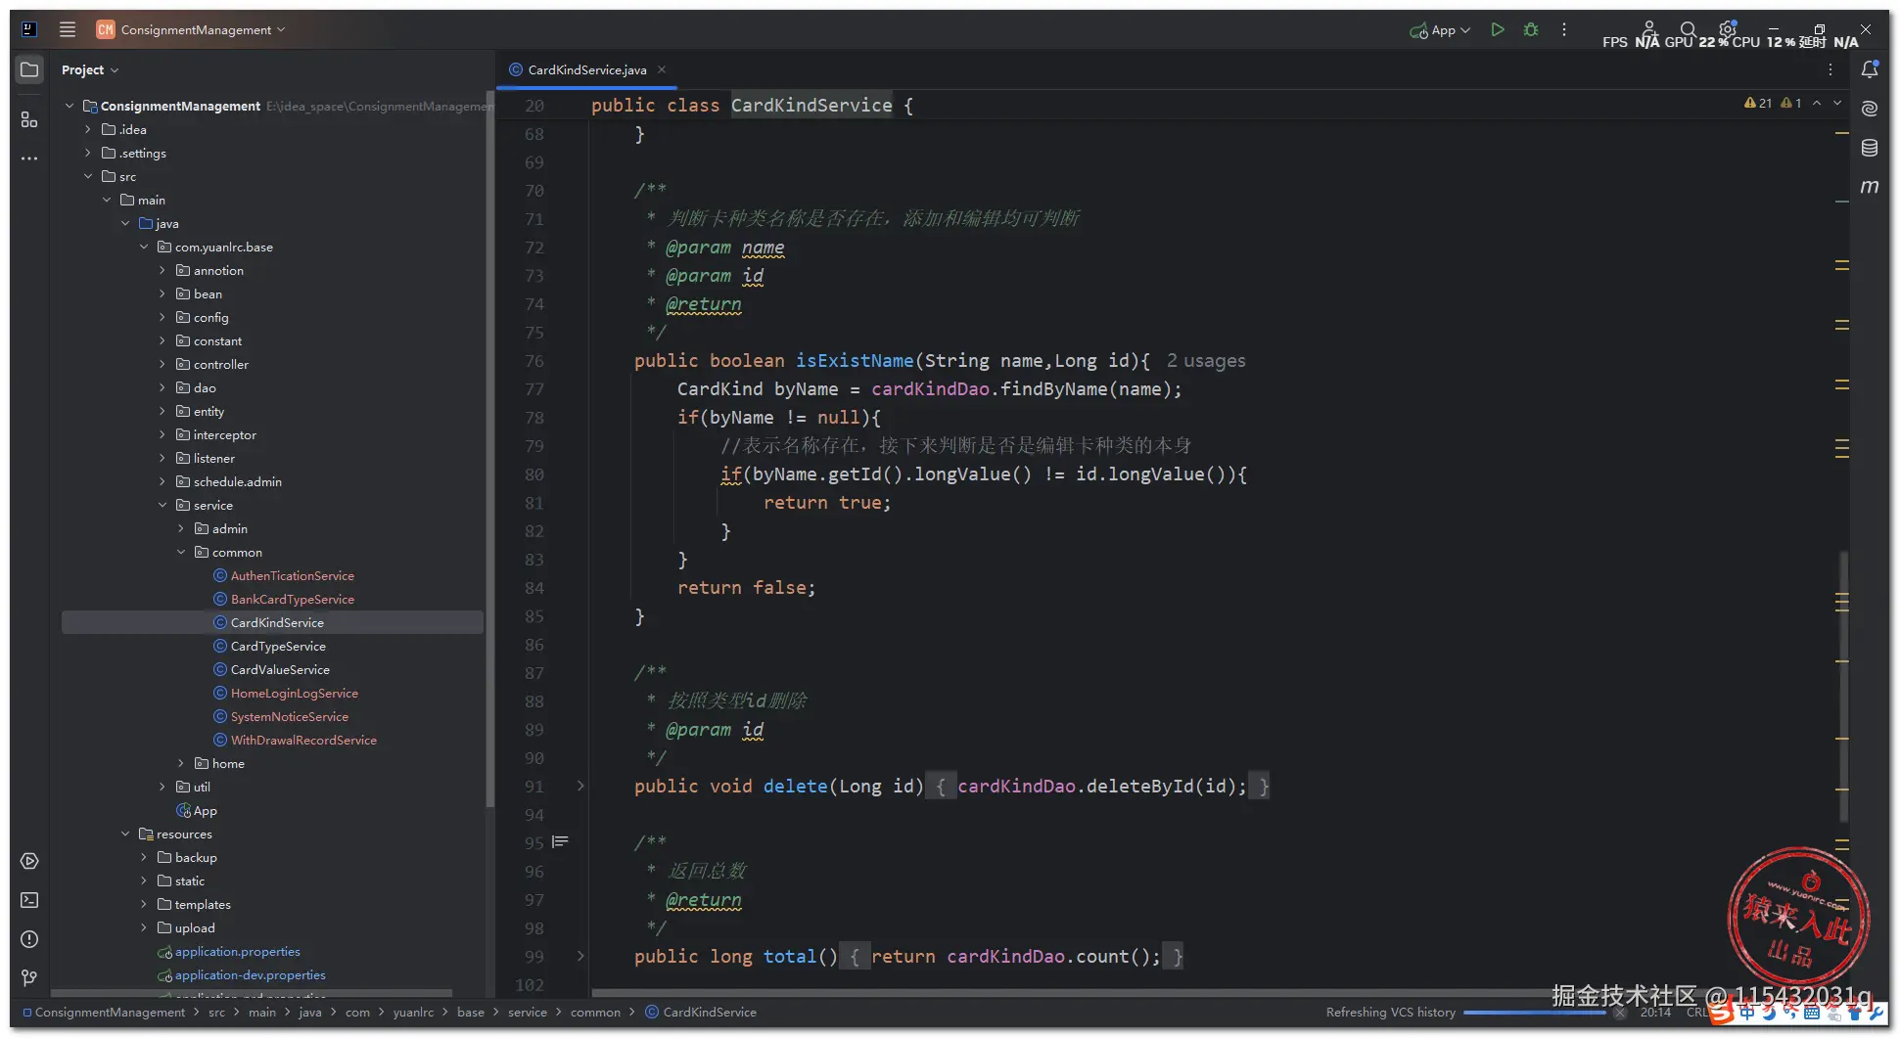Open the Database tool window
This screenshot has width=1900, height=1038.
[1870, 148]
